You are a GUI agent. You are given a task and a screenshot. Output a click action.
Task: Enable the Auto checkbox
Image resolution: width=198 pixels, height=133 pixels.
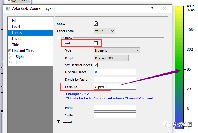pos(96,43)
